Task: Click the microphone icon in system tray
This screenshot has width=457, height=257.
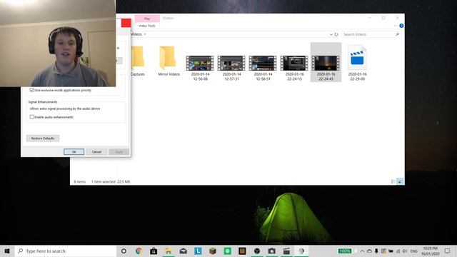Action: point(376,251)
